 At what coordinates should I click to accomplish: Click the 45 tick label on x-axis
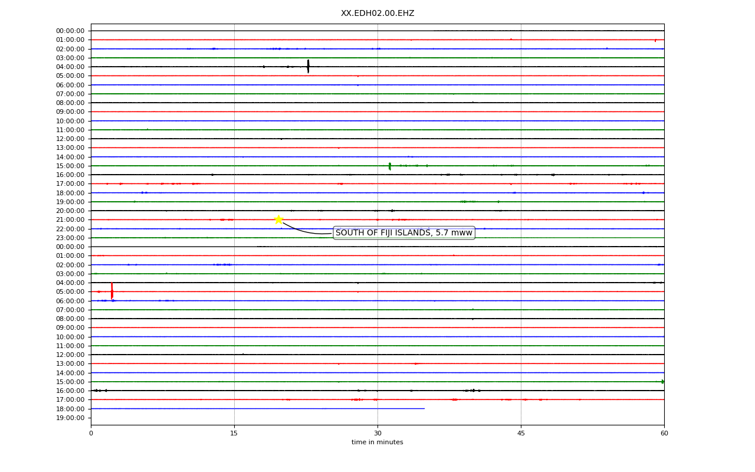[x=521, y=434]
